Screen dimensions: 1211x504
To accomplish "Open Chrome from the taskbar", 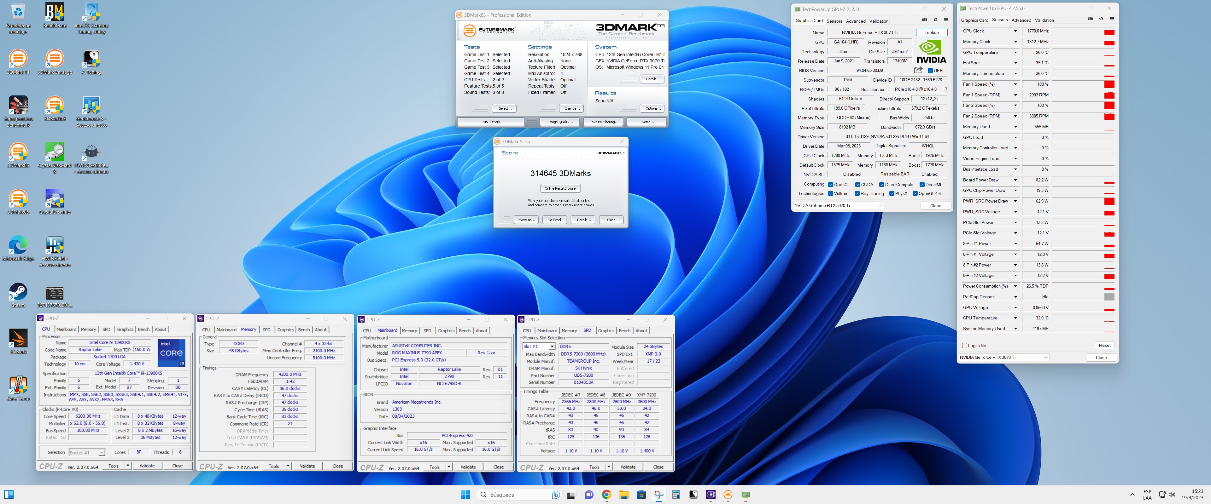I will (606, 494).
